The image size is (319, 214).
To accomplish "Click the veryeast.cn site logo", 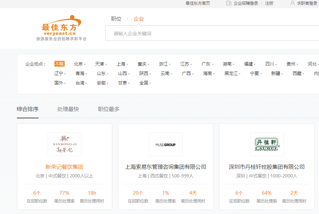I will coord(62,28).
